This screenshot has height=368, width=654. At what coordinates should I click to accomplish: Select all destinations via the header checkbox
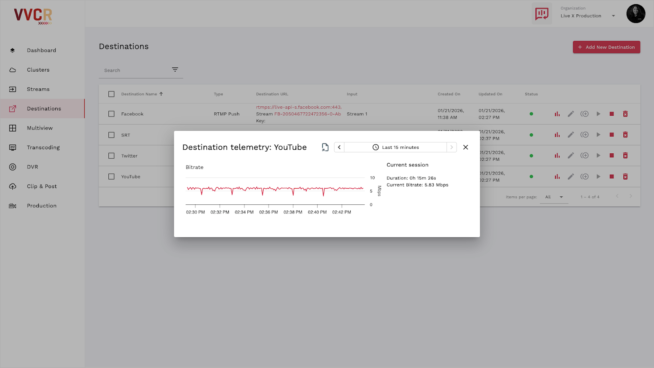click(x=111, y=94)
